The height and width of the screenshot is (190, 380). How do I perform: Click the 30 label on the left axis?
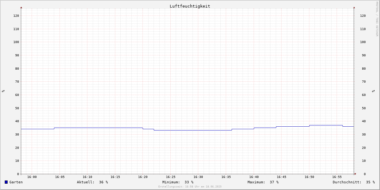pyautogui.click(x=17, y=134)
